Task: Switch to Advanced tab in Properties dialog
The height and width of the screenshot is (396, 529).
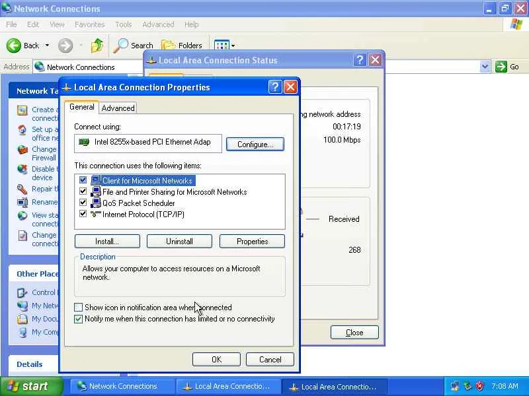Action: click(x=118, y=108)
